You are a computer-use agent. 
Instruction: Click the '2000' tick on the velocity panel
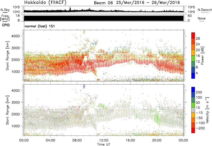pos(16,114)
